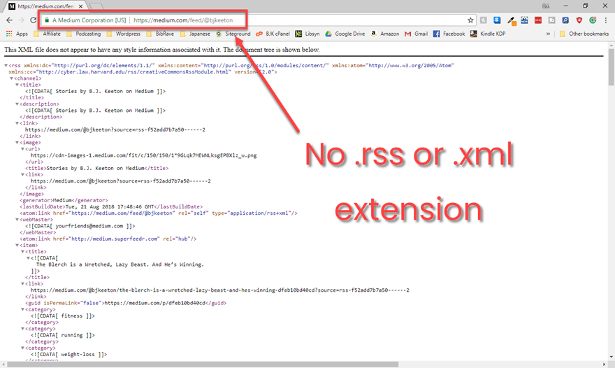Select the medium.com/feed browser tab

[45, 6]
